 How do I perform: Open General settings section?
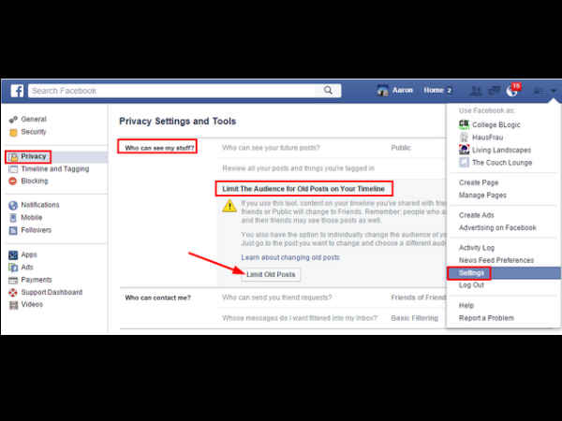click(34, 119)
